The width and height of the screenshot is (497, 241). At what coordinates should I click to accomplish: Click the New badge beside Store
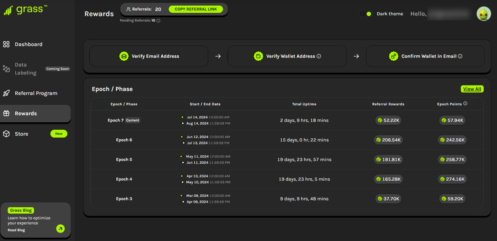[x=59, y=134]
